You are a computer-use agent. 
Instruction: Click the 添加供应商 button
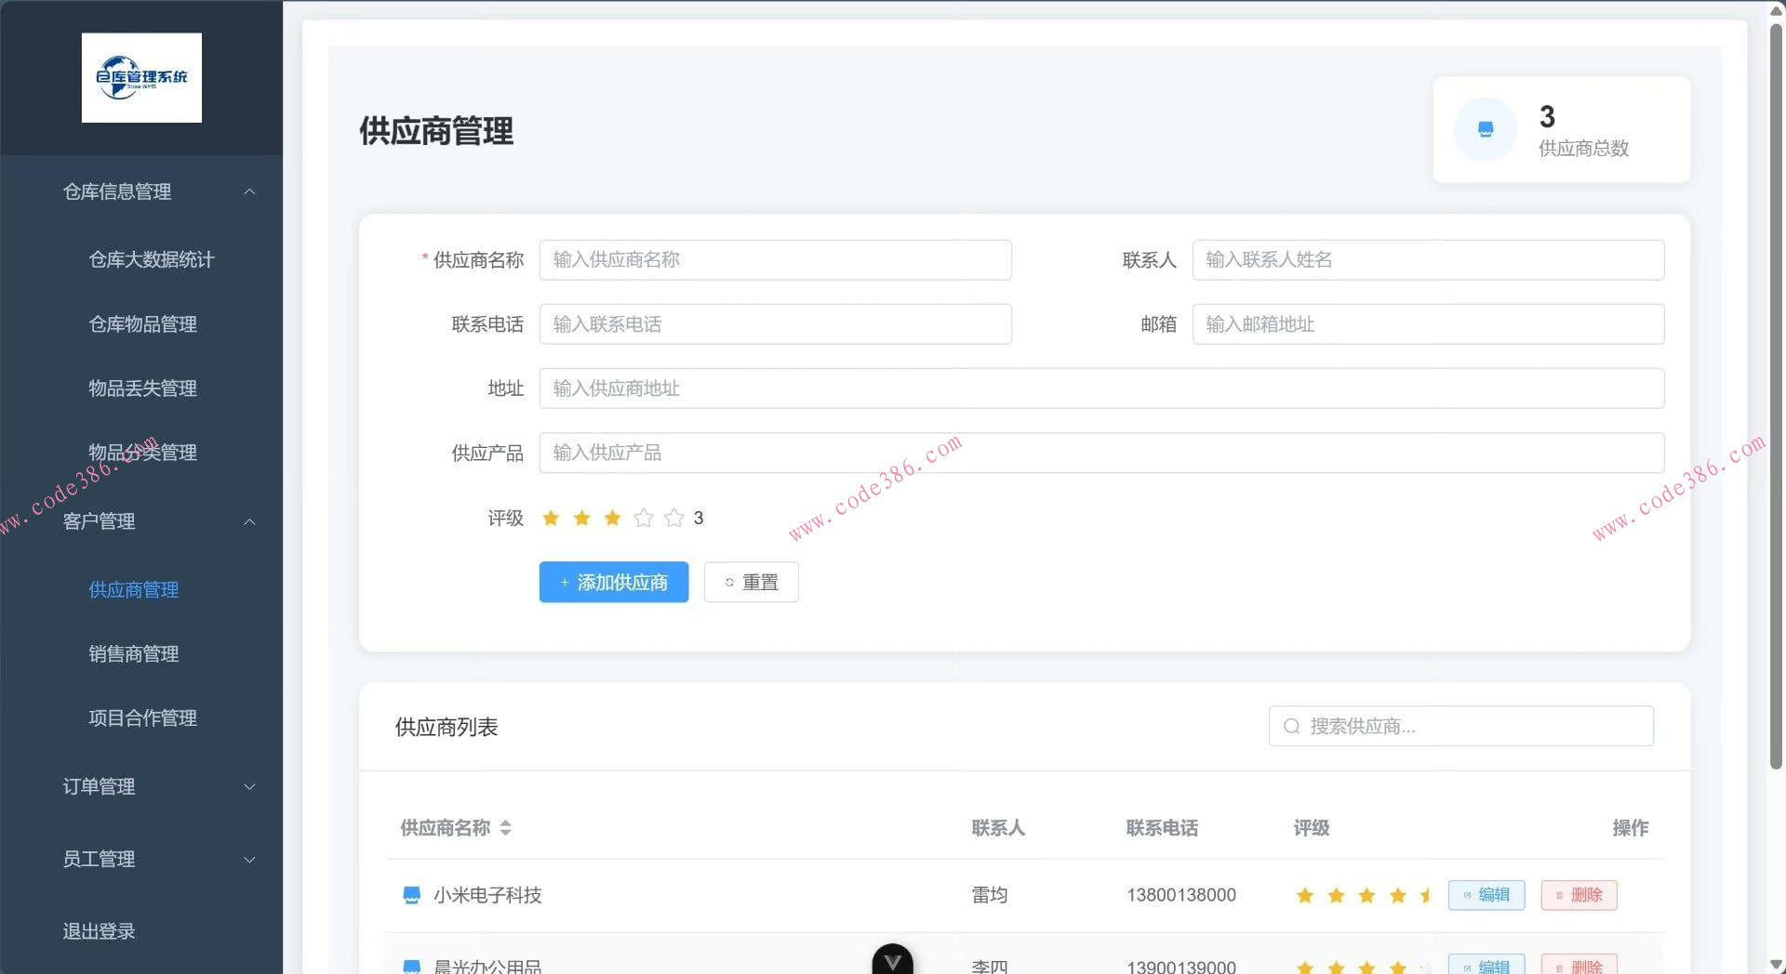[613, 582]
